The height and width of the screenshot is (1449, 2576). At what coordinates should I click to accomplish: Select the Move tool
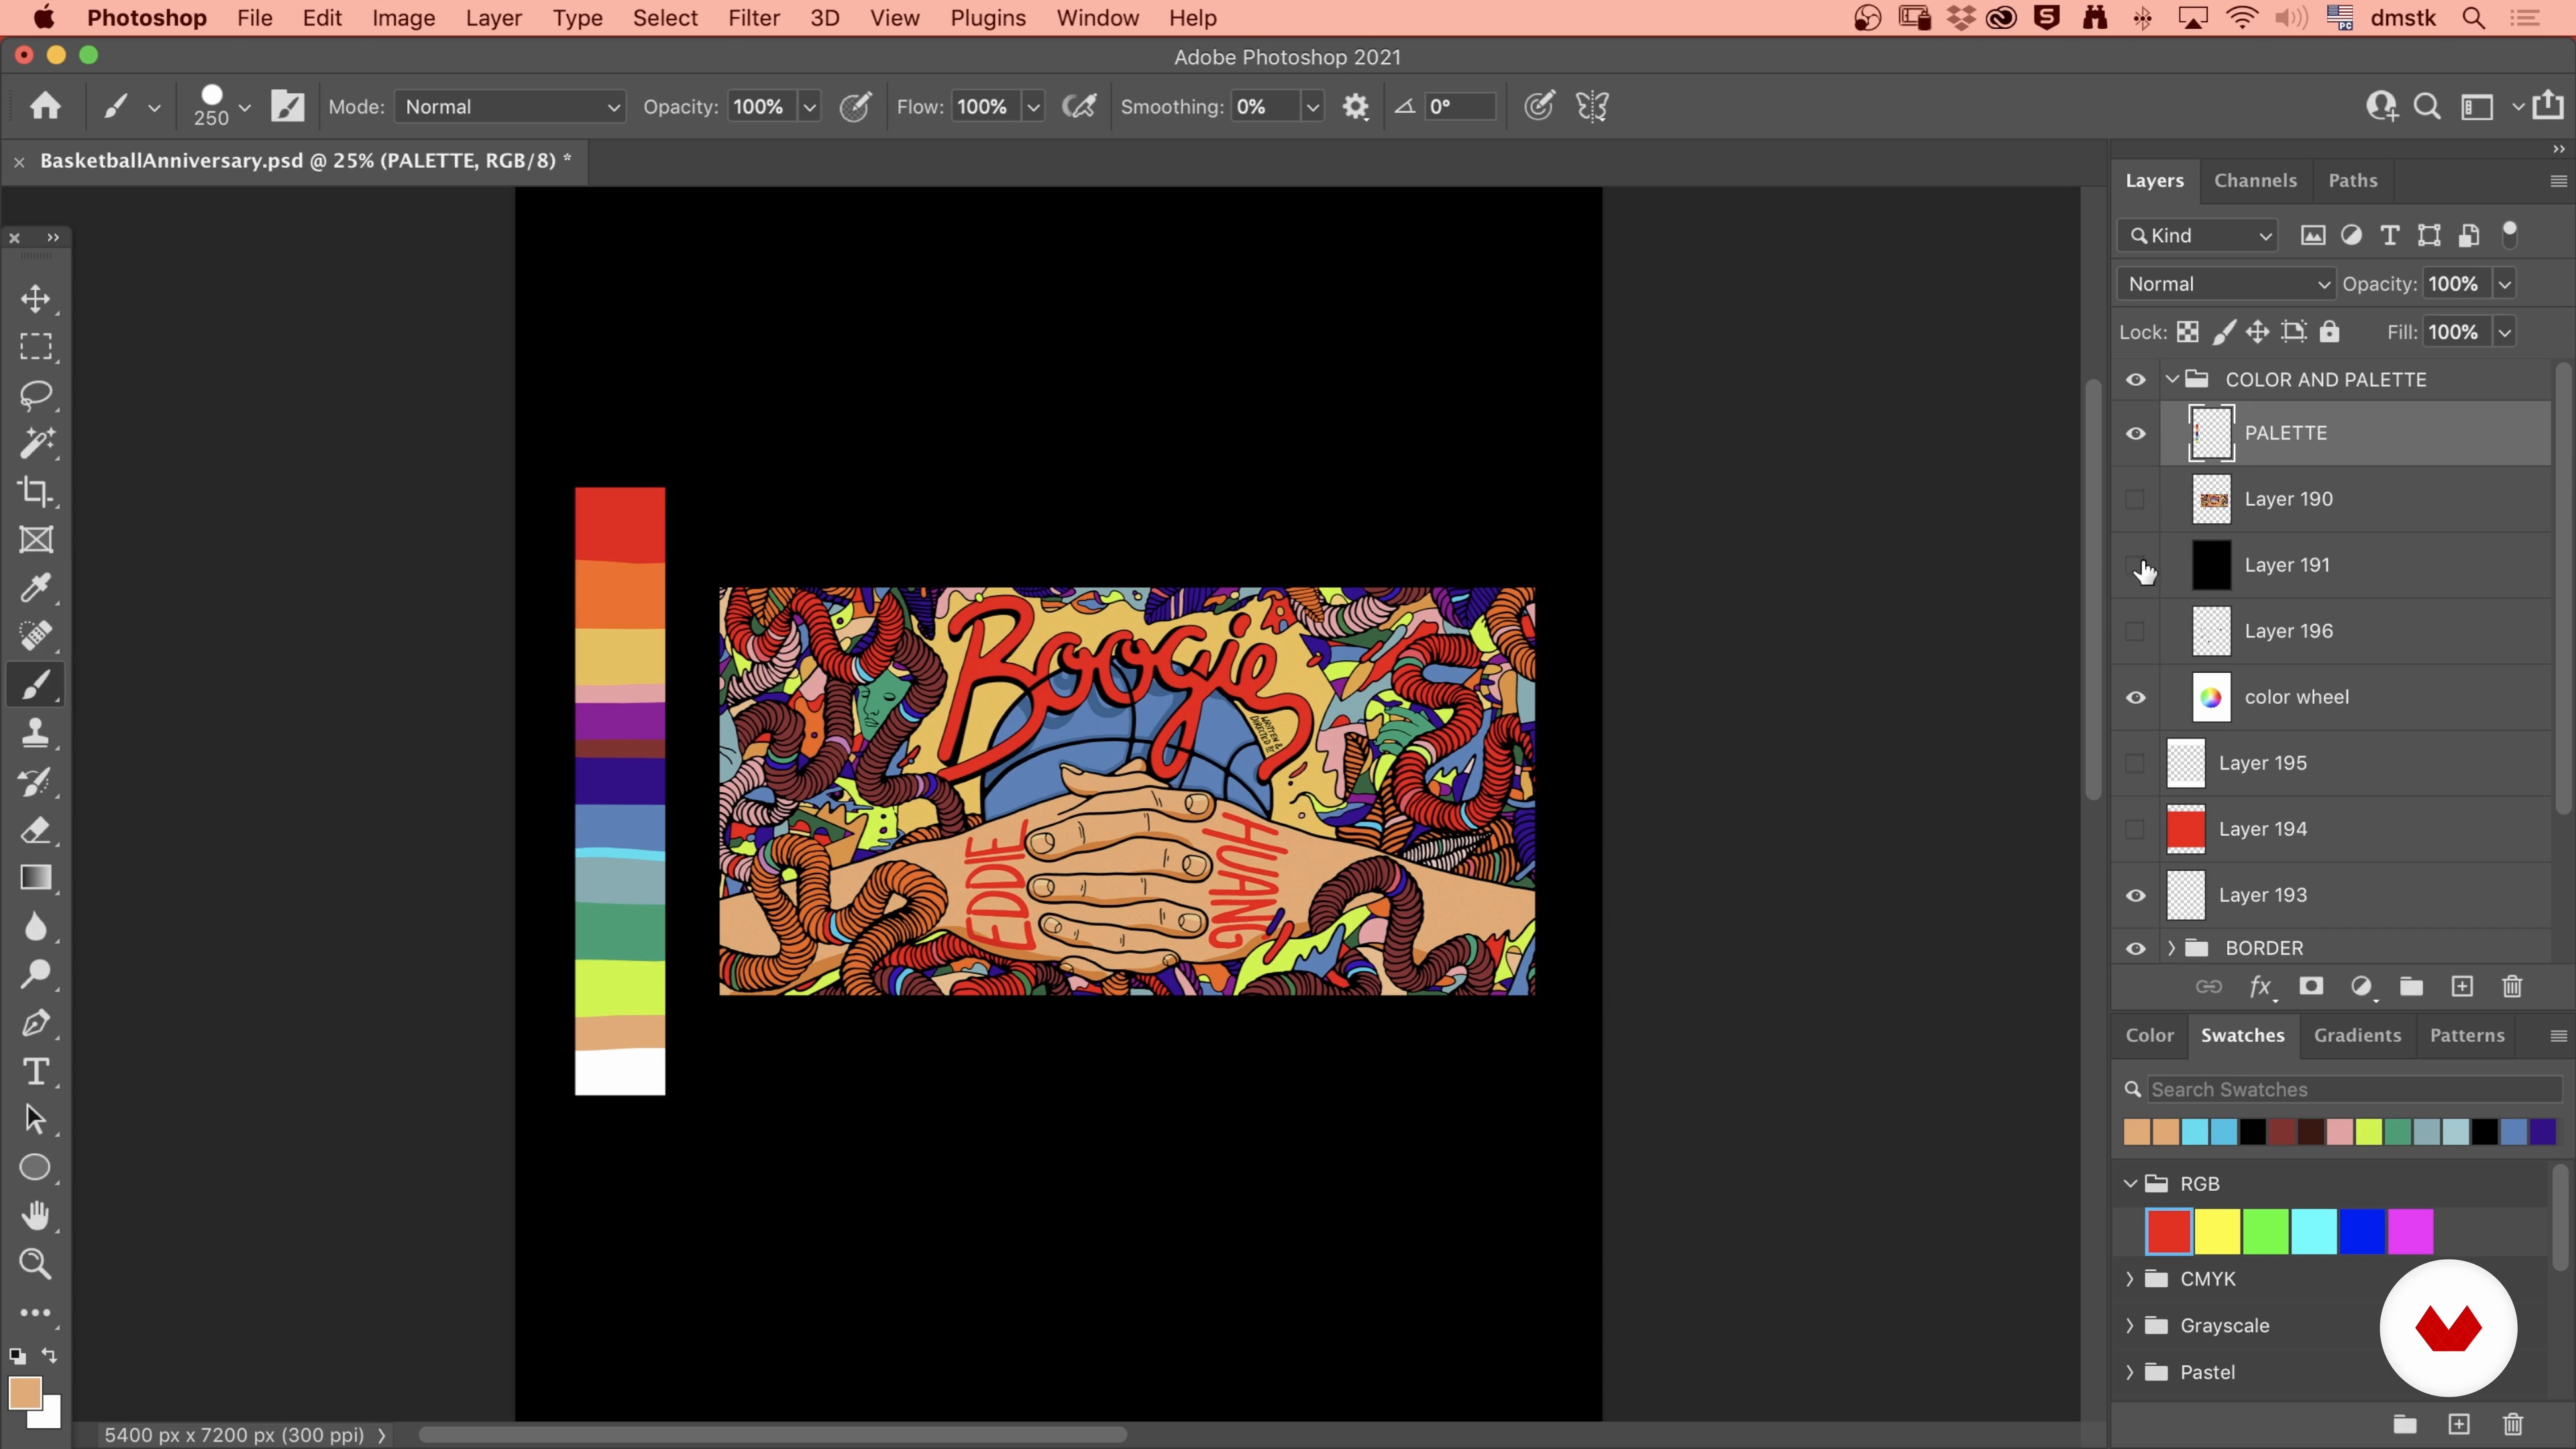point(36,299)
